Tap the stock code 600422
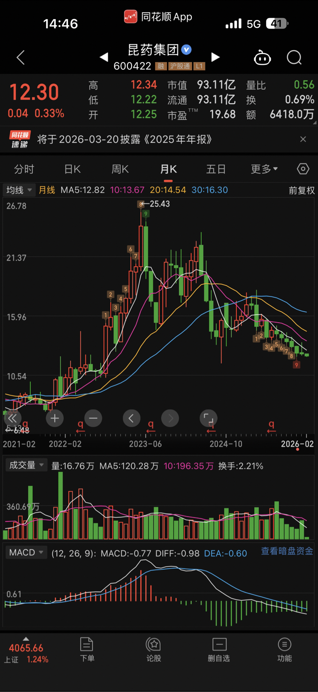This screenshot has height=692, width=318. coord(132,66)
